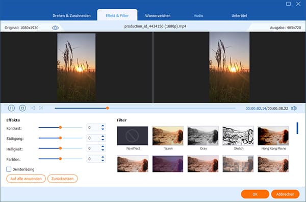This screenshot has width=306, height=202.
Task: Jump to previous frame icon
Action: click(x=33, y=108)
